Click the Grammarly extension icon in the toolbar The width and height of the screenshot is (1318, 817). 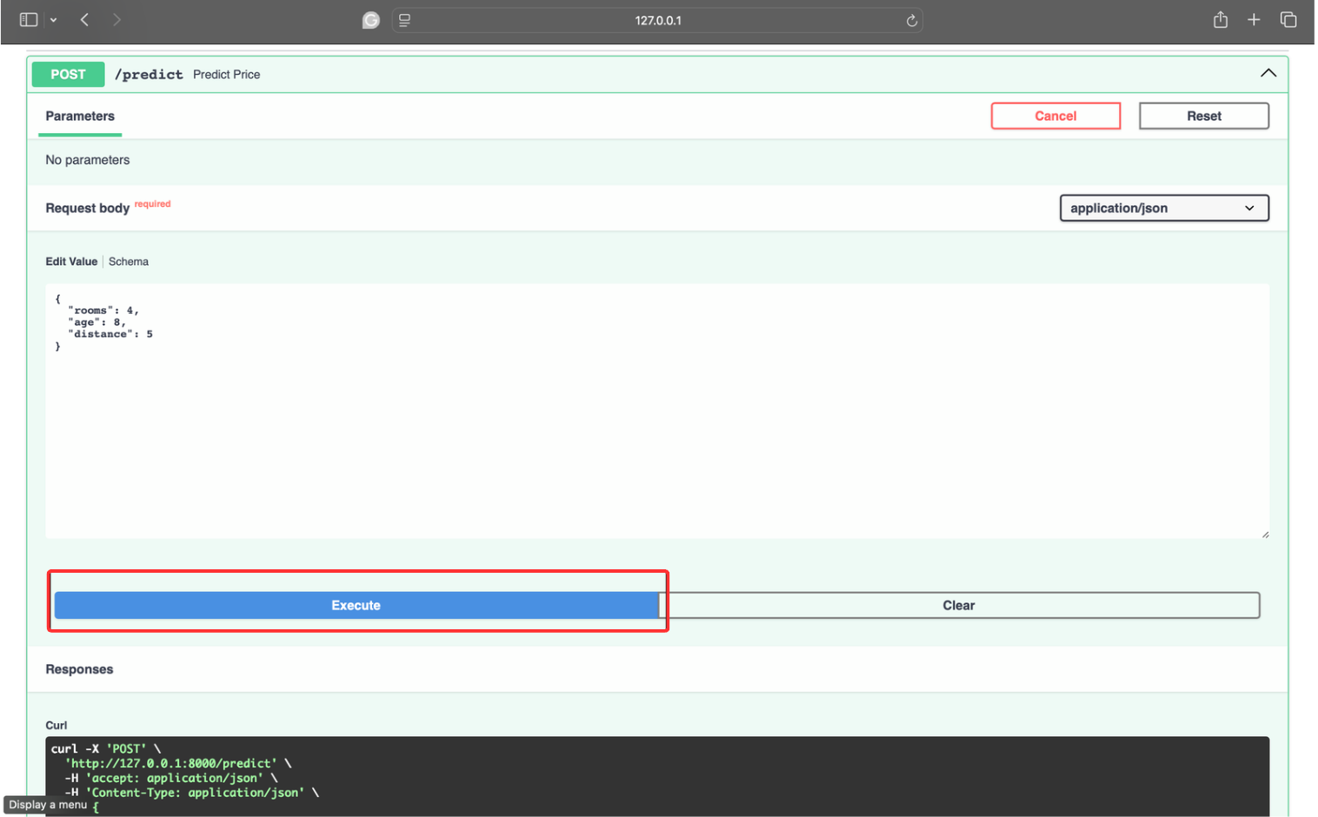point(370,19)
